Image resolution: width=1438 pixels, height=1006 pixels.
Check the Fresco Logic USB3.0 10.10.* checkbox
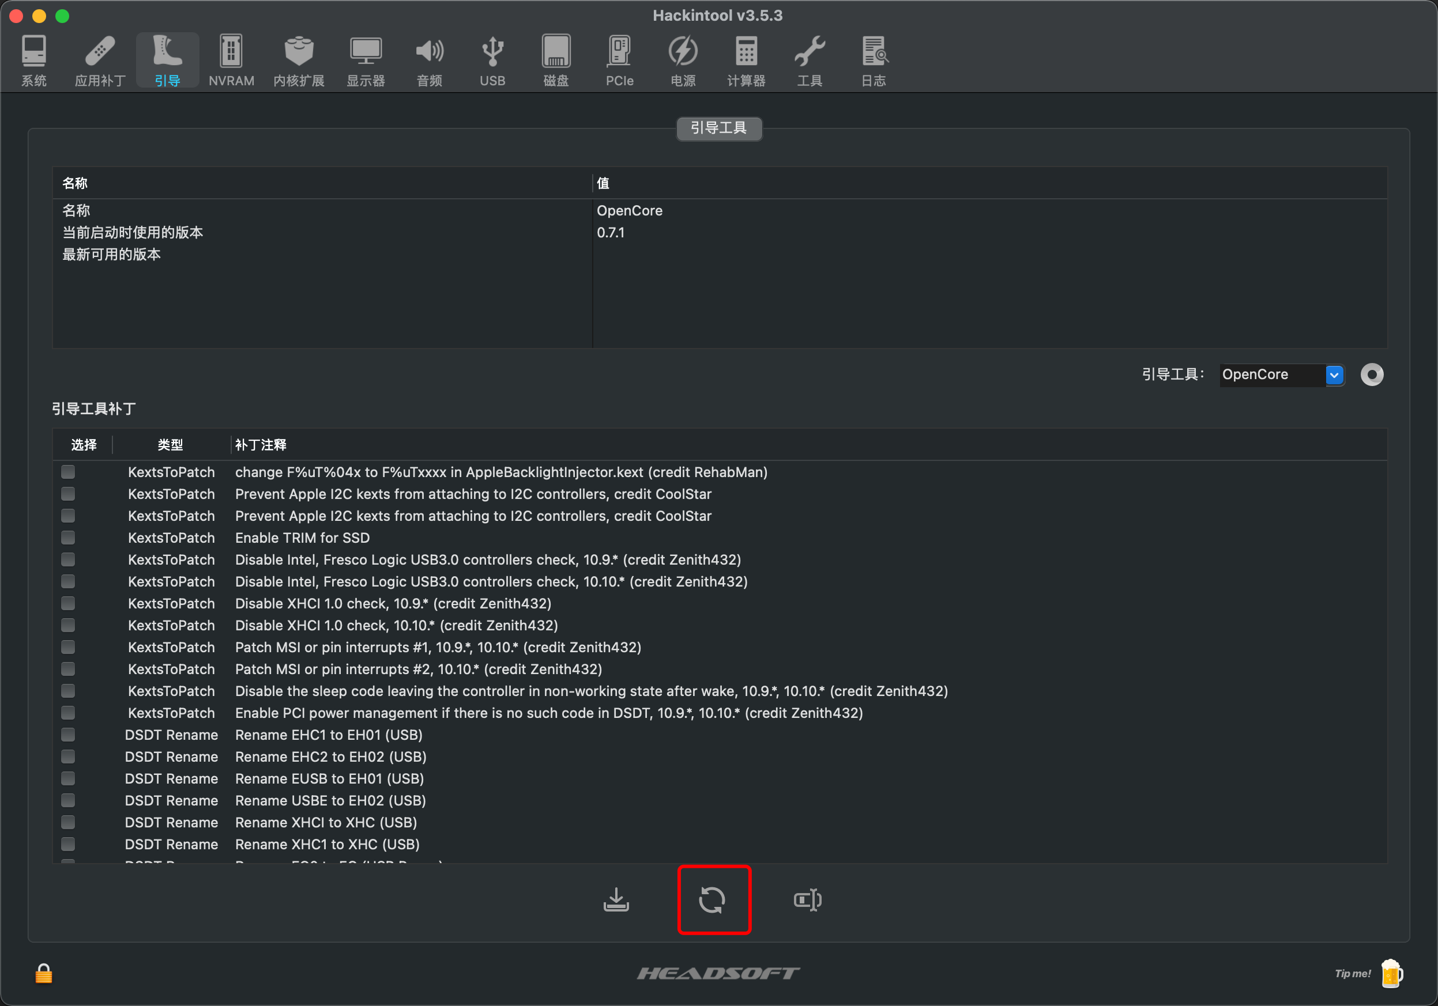point(68,581)
